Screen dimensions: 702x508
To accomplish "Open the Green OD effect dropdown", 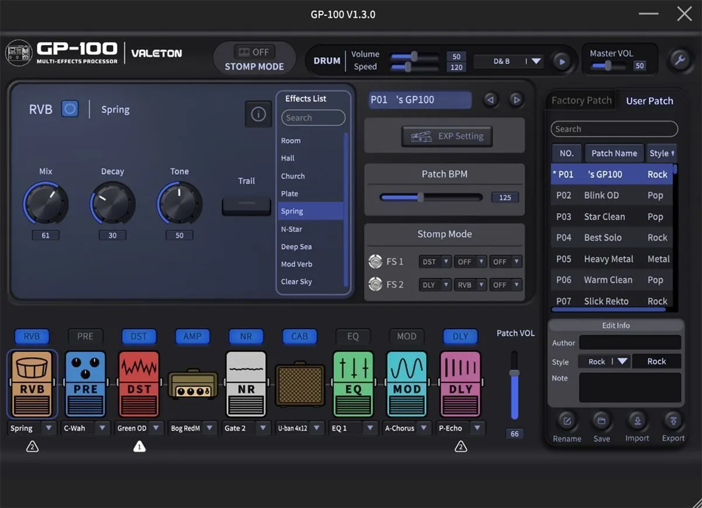I will [x=139, y=428].
